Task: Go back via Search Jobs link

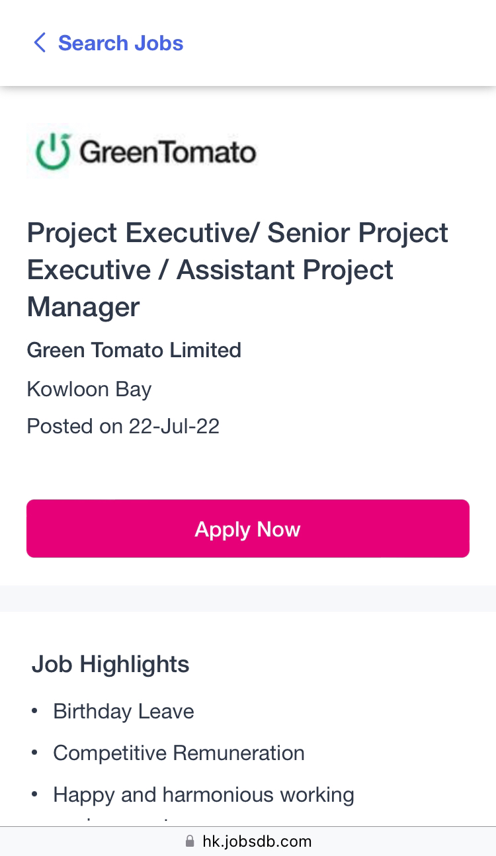Action: (x=120, y=43)
